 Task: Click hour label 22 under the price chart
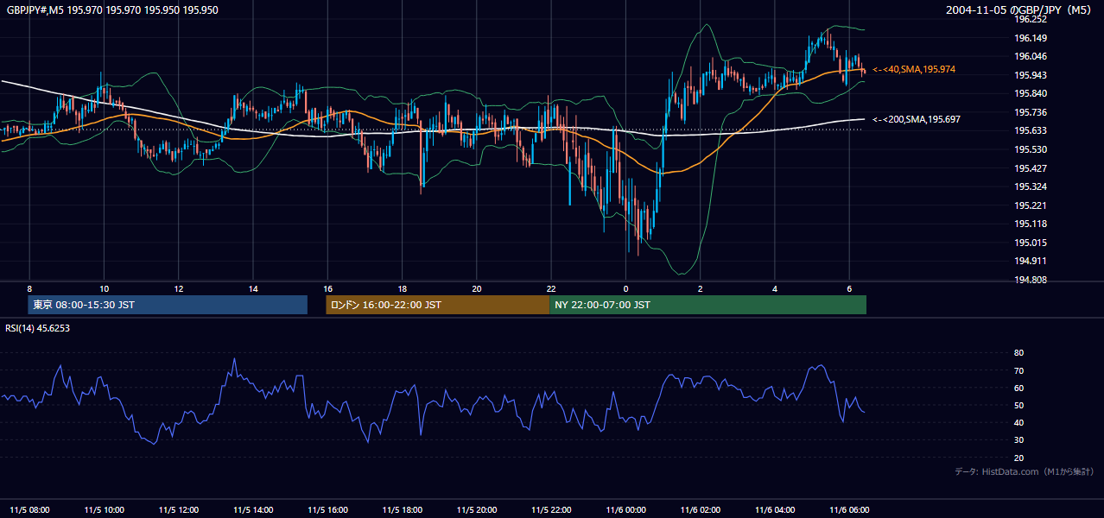551,287
